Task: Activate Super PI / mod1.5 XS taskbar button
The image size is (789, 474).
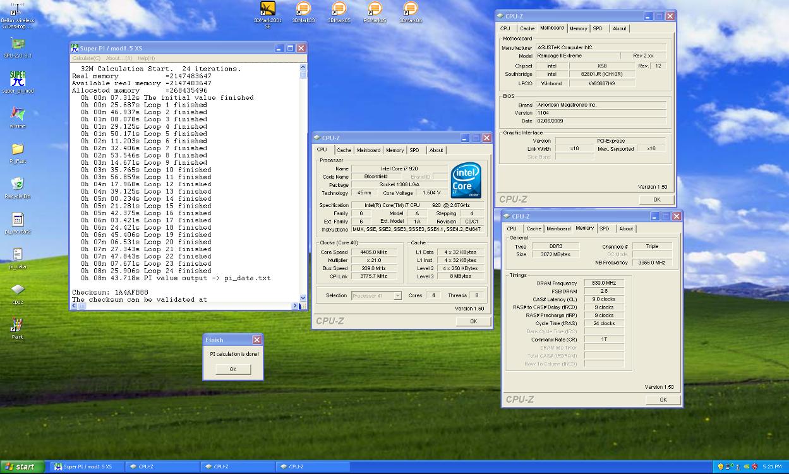Action: [87, 467]
